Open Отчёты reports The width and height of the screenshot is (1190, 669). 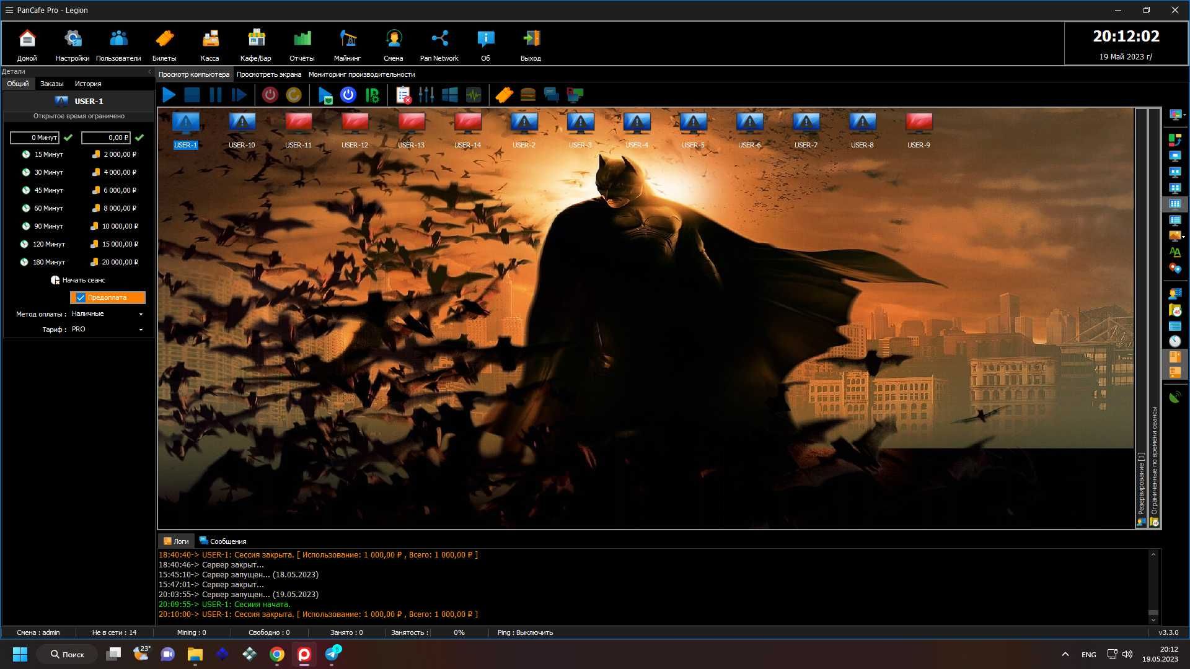[302, 45]
